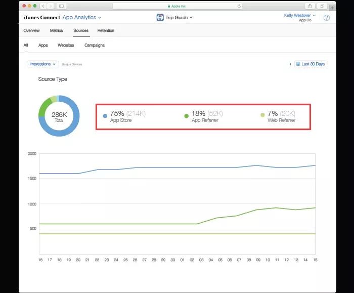The height and width of the screenshot is (293, 354).
Task: Click the 2000 value on the y-axis
Action: [32, 154]
